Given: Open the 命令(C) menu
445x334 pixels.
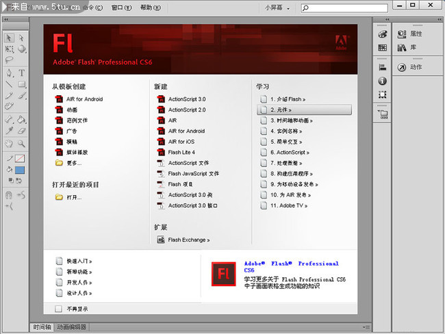Looking at the screenshot, I should (93, 8).
